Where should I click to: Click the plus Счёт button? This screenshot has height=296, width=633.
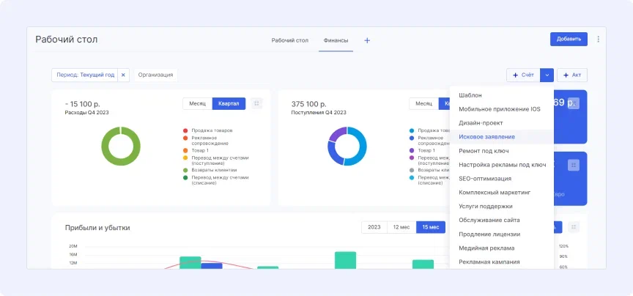click(x=523, y=75)
